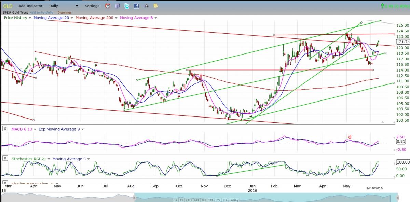Open the price alert alarm clock icon

tap(108, 6)
